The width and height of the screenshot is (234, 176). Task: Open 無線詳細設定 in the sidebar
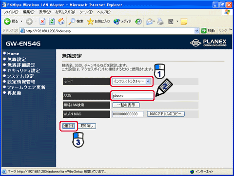tap(21, 65)
